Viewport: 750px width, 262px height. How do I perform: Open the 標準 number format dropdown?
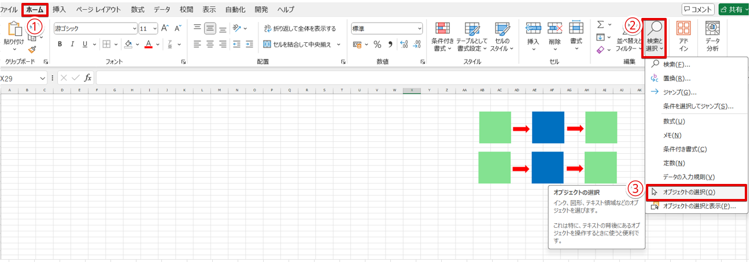[419, 28]
